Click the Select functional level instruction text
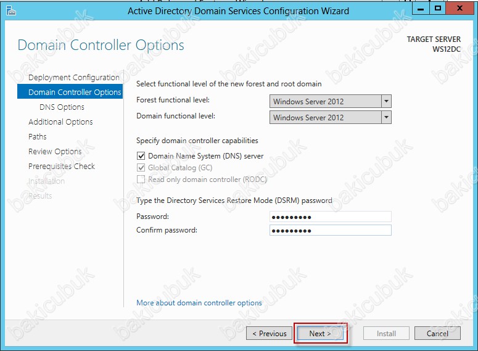Image resolution: width=478 pixels, height=351 pixels. [x=229, y=84]
